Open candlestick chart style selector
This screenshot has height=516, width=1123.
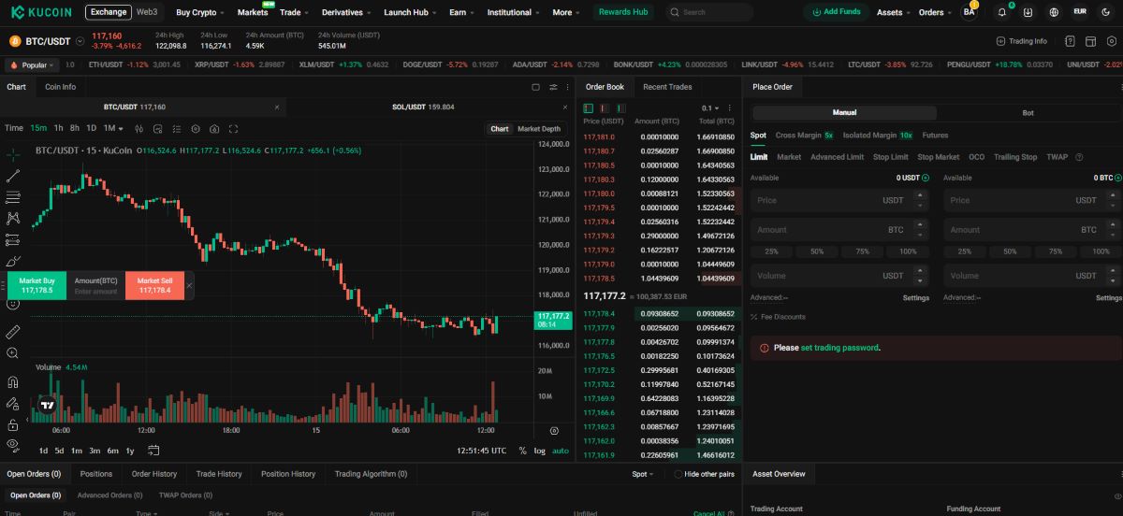[139, 128]
